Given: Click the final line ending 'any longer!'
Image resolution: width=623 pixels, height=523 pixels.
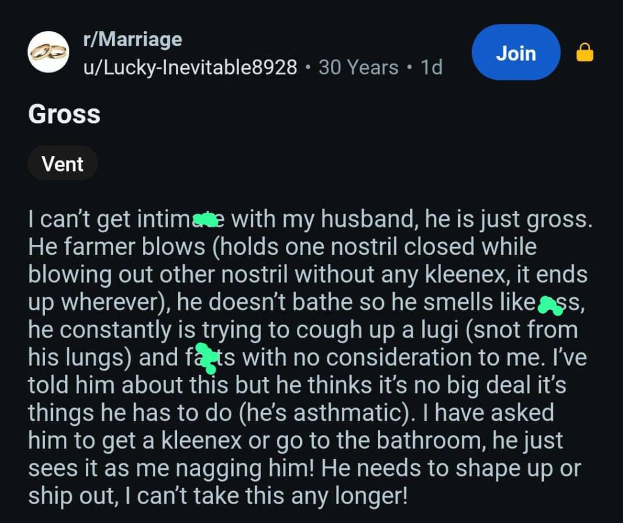Looking at the screenshot, I should click(x=218, y=496).
